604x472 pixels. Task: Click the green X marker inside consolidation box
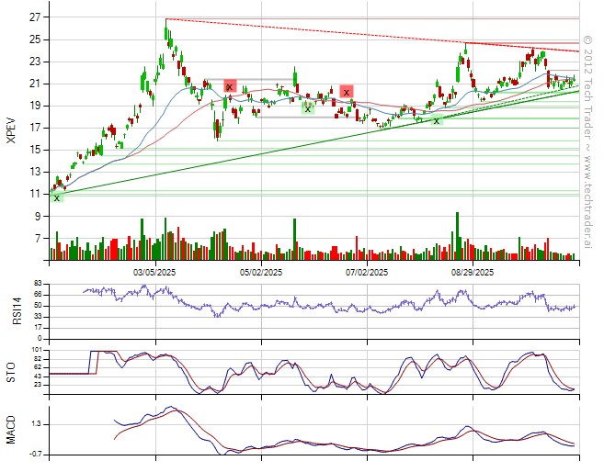308,108
